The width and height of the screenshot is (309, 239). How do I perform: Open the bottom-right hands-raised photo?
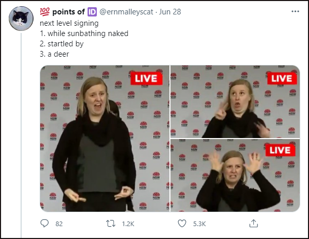(235, 176)
